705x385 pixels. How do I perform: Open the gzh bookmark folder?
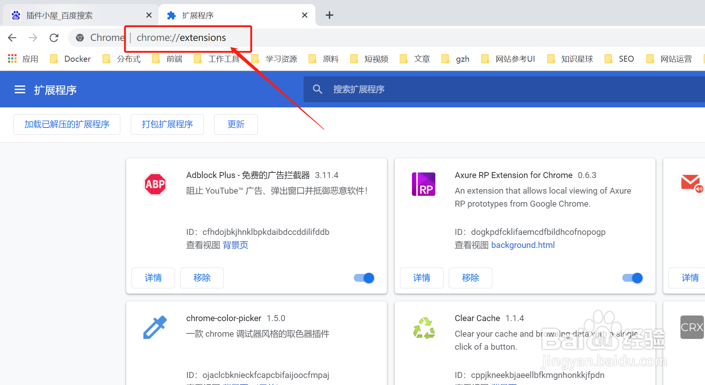click(455, 59)
